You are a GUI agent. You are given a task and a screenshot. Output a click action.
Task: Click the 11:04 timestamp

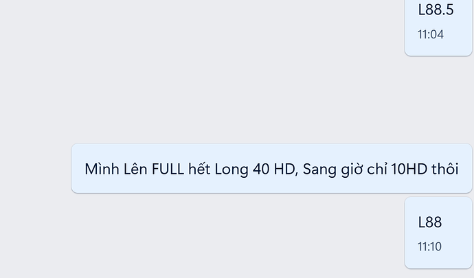pos(431,34)
